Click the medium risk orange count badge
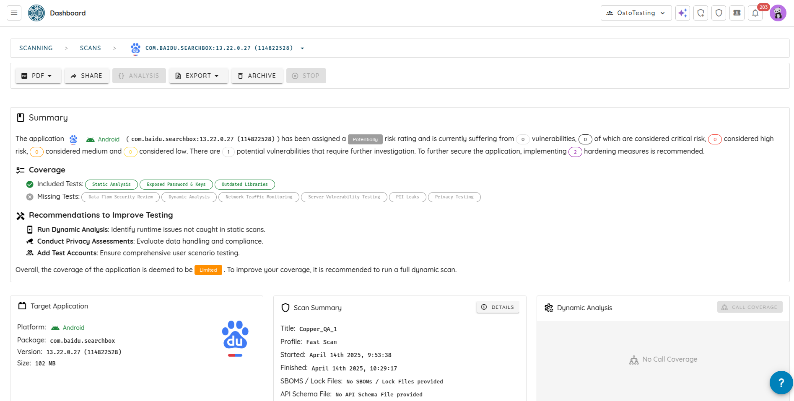Screen dimensions: 794x401 point(36,152)
